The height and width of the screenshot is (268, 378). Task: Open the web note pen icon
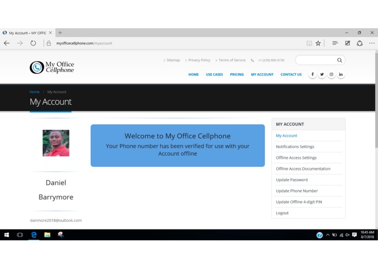pyautogui.click(x=348, y=43)
